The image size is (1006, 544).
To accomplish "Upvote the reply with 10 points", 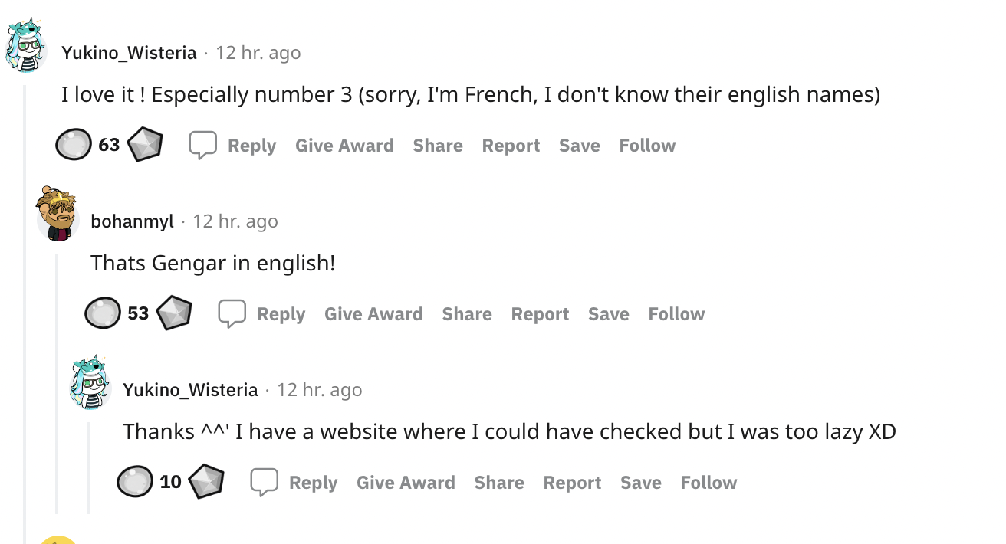I will click(135, 482).
